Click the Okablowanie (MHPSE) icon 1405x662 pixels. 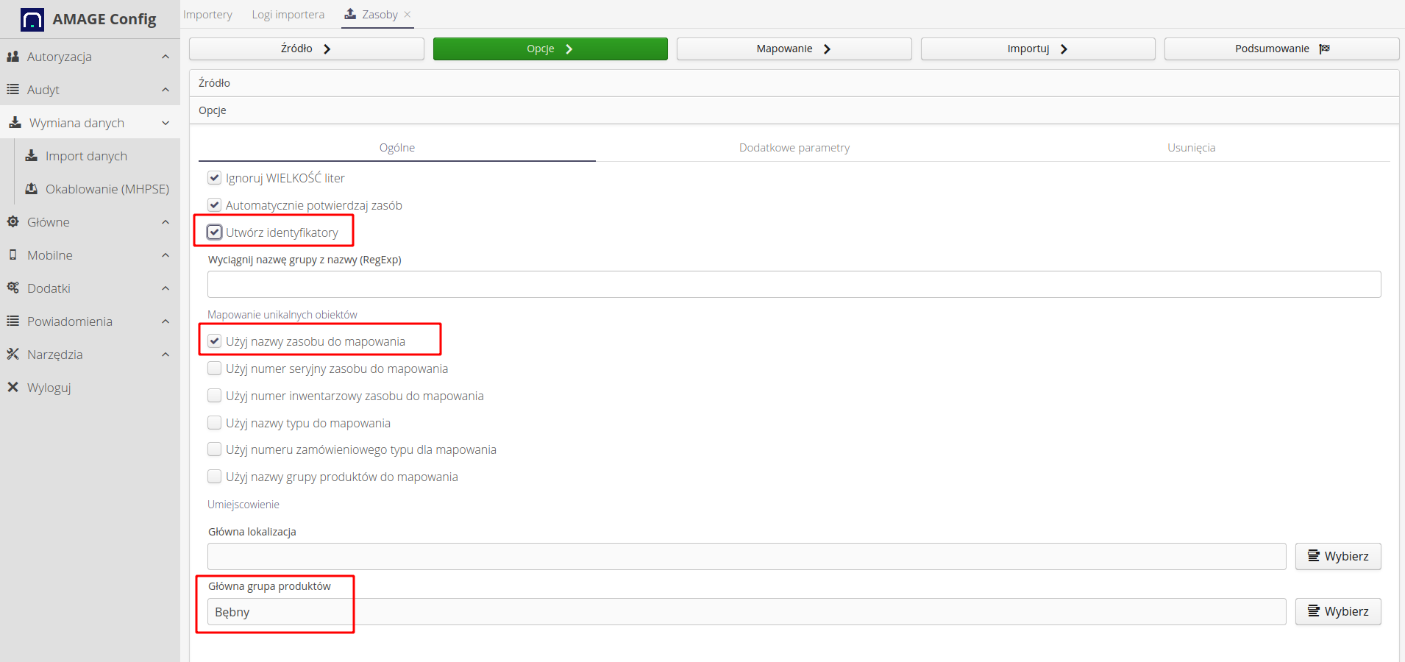pyautogui.click(x=32, y=189)
